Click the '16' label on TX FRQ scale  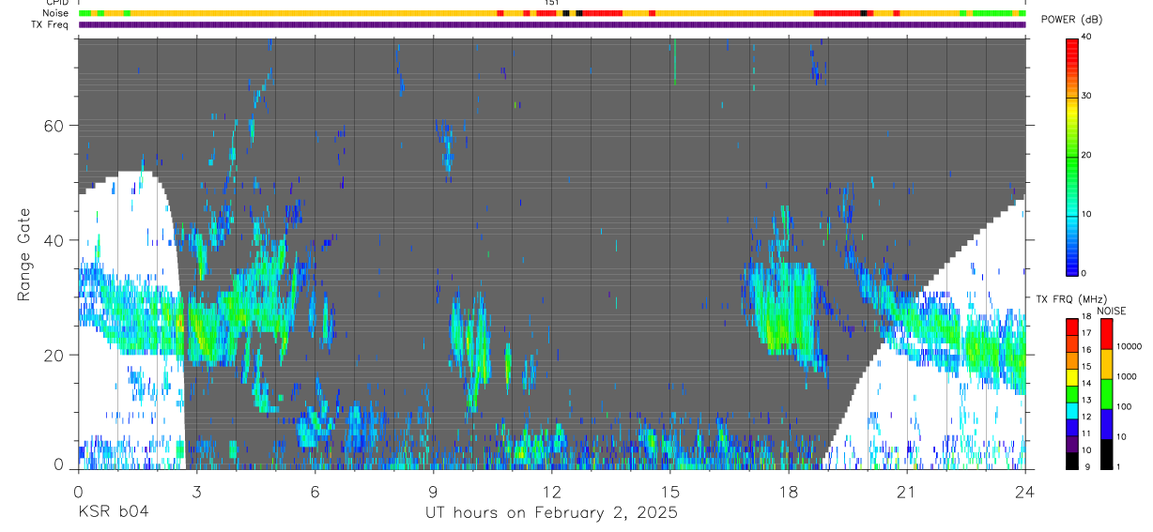coord(1087,350)
